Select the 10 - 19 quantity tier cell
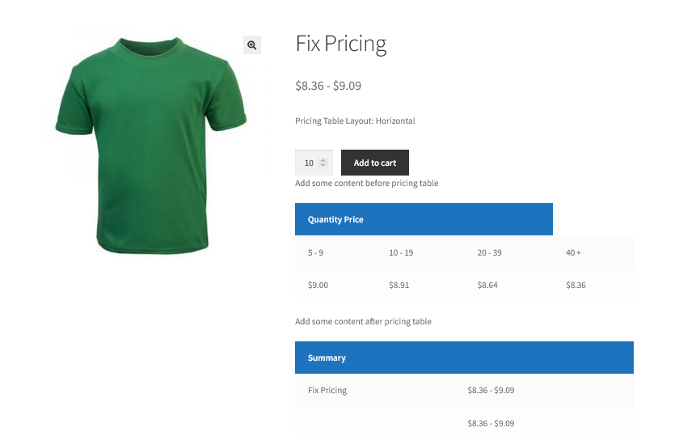 (x=401, y=252)
